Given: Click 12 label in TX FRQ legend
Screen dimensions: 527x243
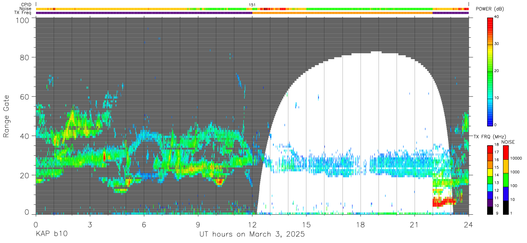Looking at the screenshot, I should coord(497,191).
